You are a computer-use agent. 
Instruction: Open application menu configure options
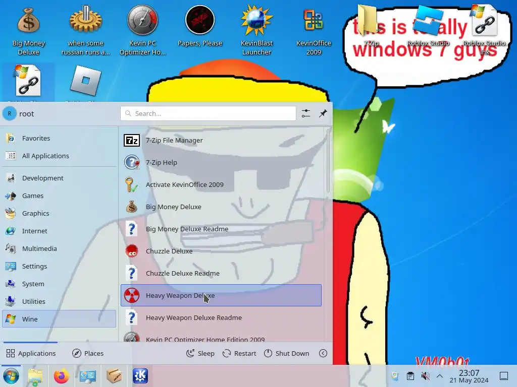[306, 113]
